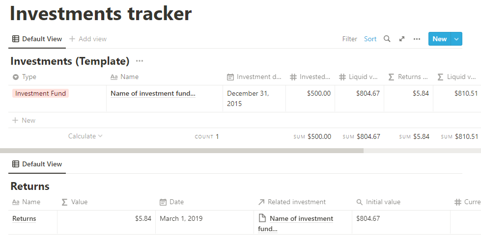The image size is (481, 239).
Task: Click the expand full-page arrows icon
Action: [x=402, y=39]
